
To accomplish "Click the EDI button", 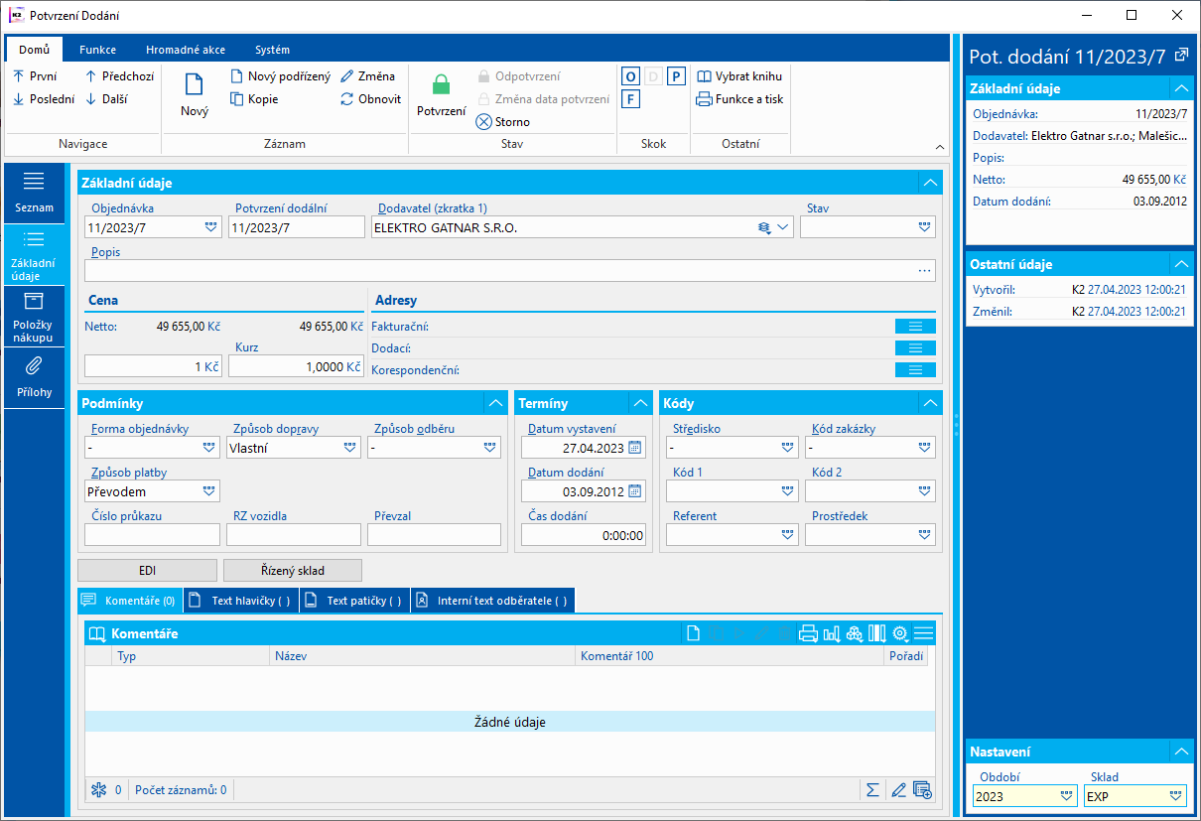I will point(147,571).
